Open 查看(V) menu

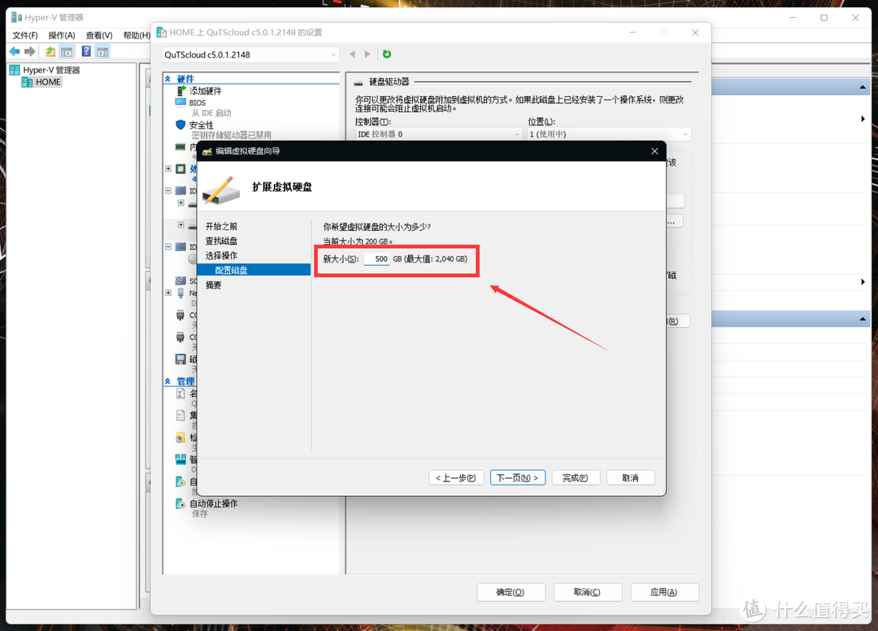click(99, 35)
